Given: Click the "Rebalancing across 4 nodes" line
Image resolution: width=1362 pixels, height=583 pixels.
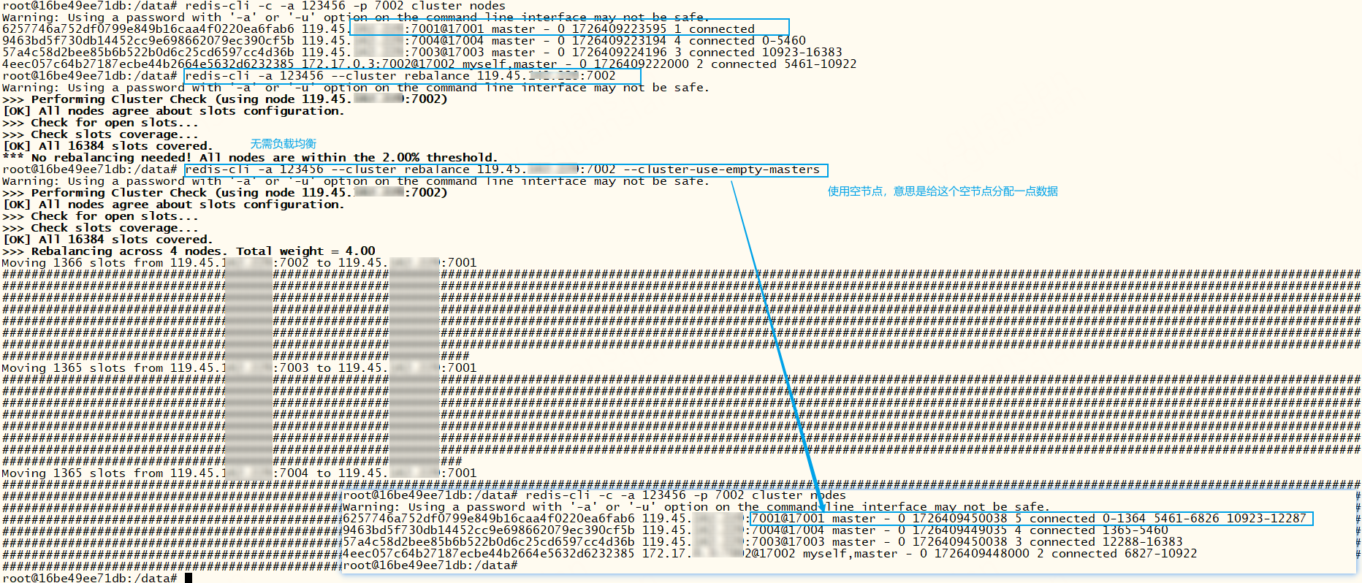Looking at the screenshot, I should 189,251.
